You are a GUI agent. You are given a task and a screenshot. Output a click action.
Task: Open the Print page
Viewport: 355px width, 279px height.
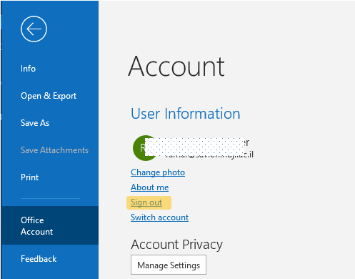[x=29, y=177]
